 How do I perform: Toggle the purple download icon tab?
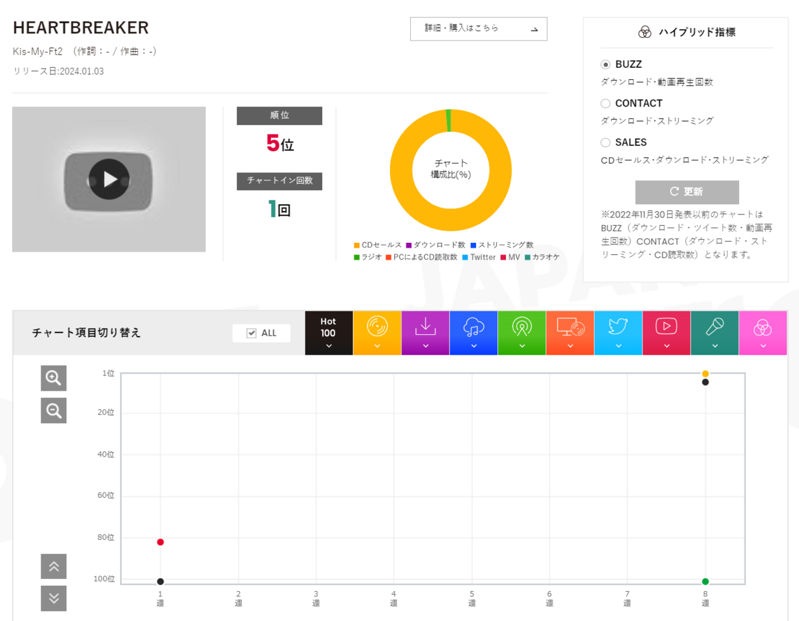point(425,332)
